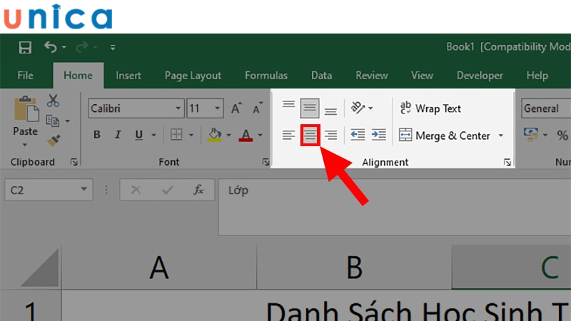Click the yellow Fill Color button
This screenshot has height=321, width=571.
click(x=213, y=135)
